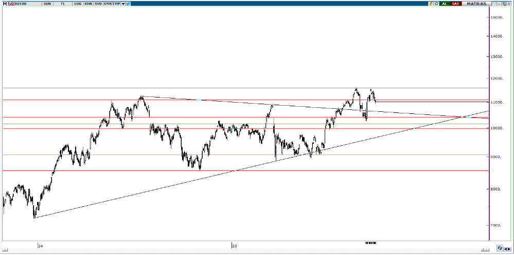The width and height of the screenshot is (514, 255).
Task: Click the Twitter bird icon
Action: click(x=128, y=4)
